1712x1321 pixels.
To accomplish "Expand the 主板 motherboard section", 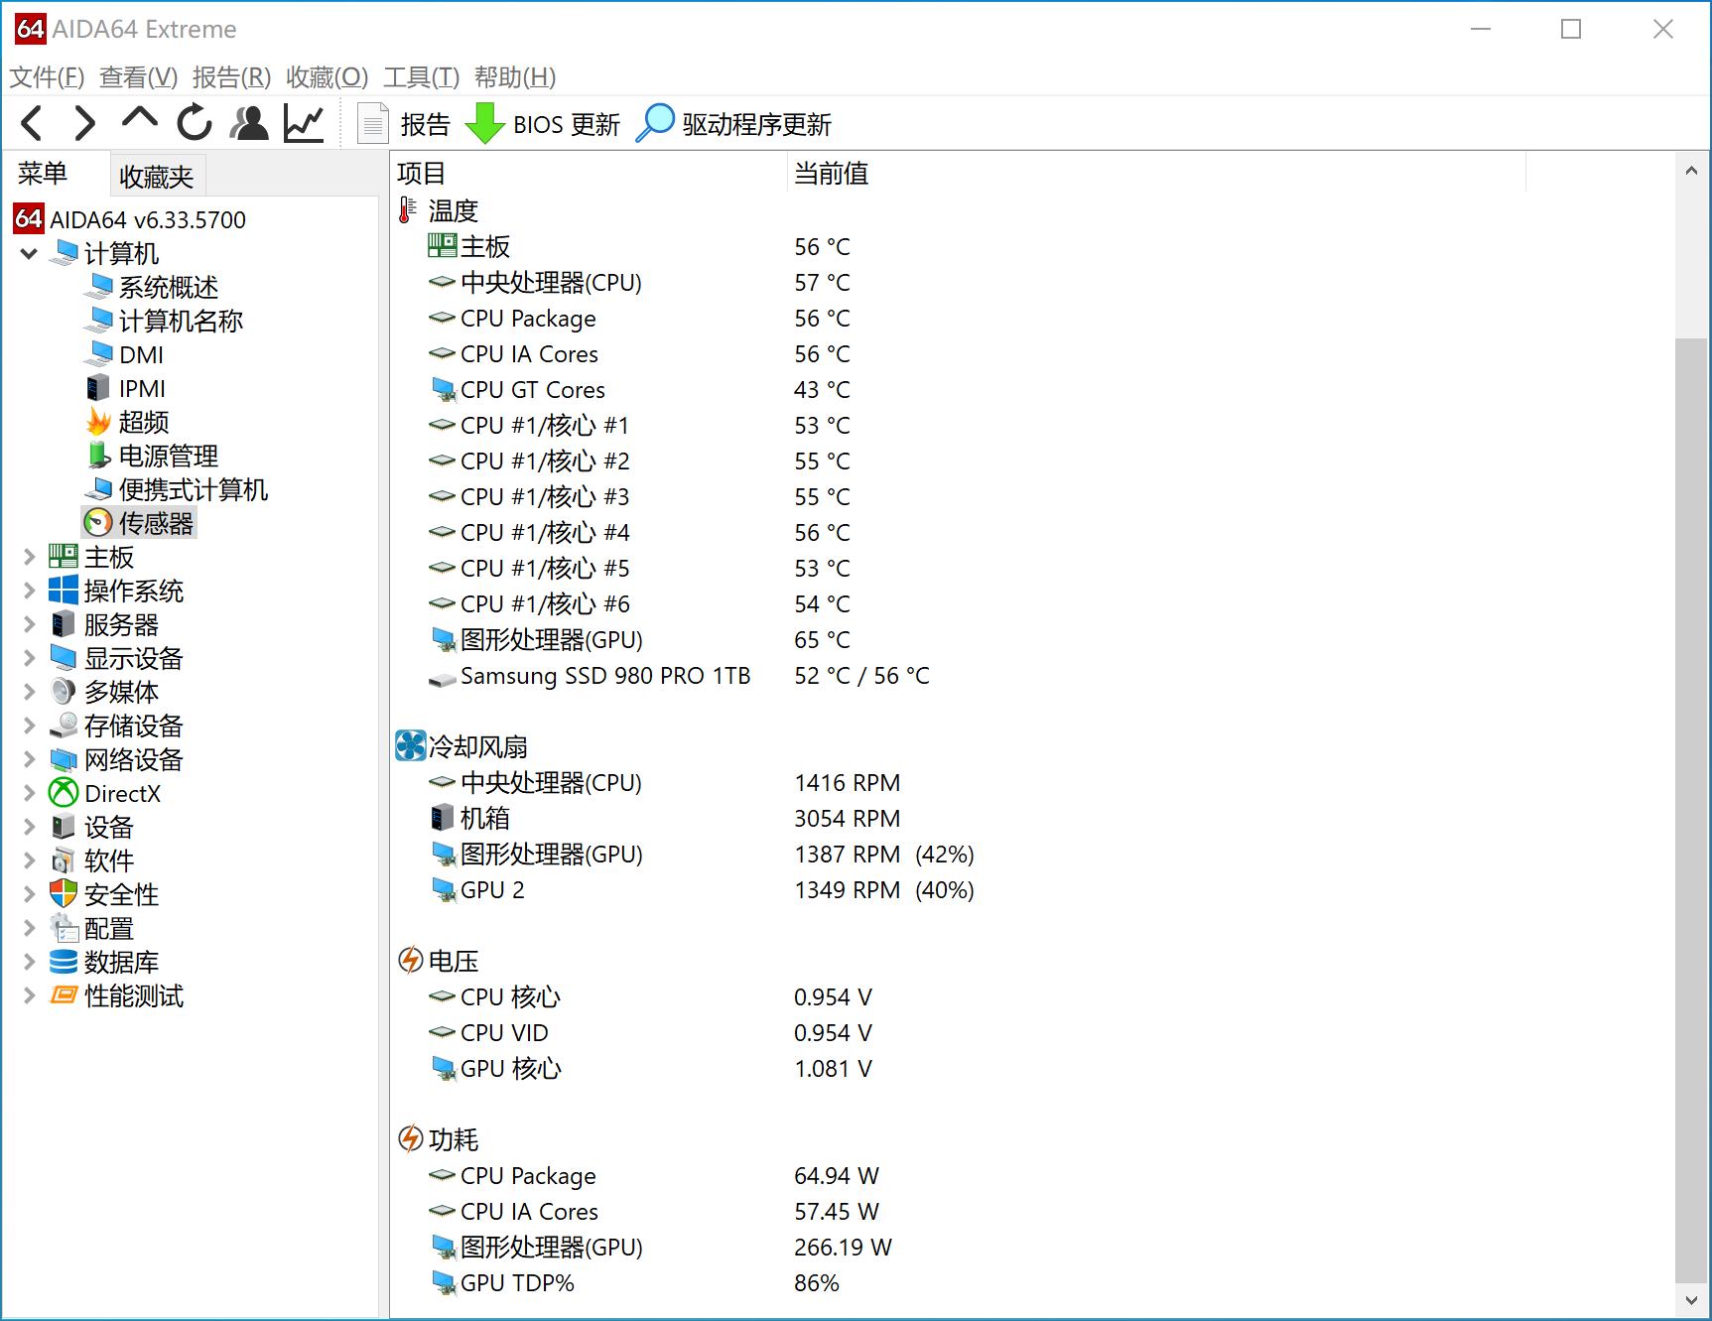I will tap(29, 557).
